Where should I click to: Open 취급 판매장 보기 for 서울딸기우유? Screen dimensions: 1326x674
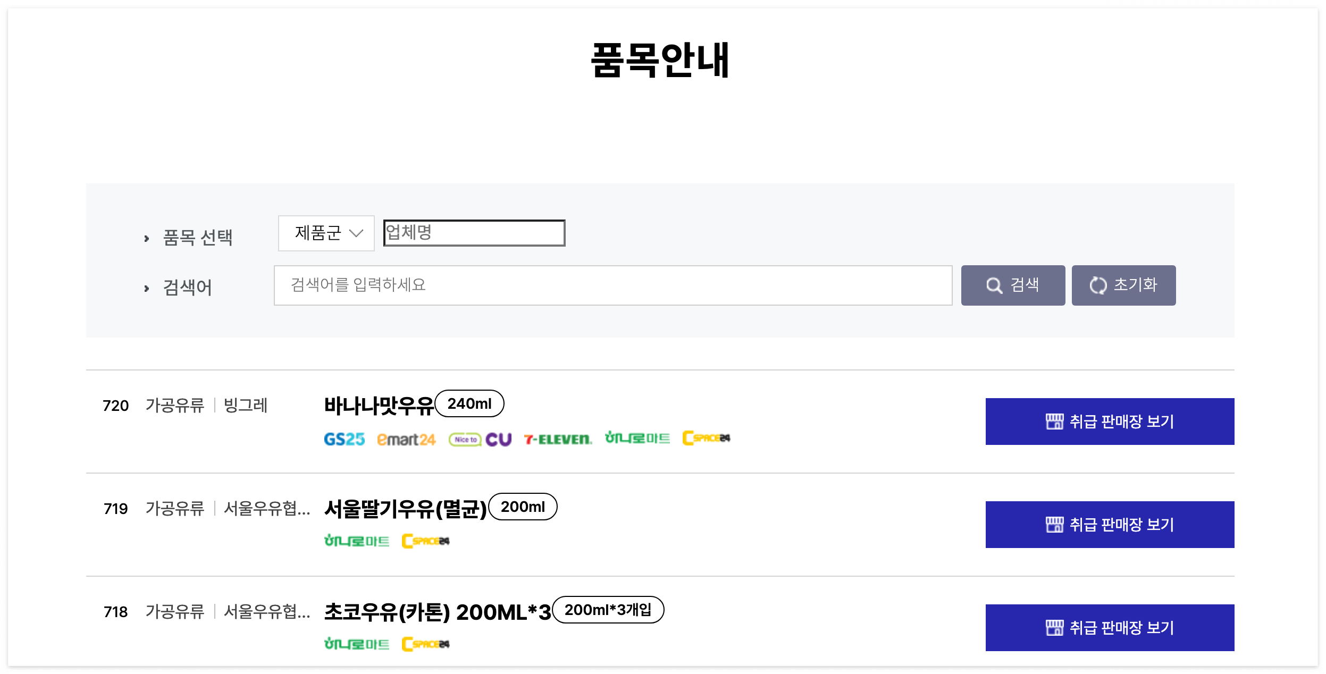click(x=1110, y=524)
